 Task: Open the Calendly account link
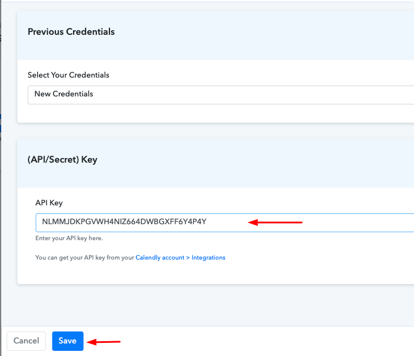[x=160, y=257]
